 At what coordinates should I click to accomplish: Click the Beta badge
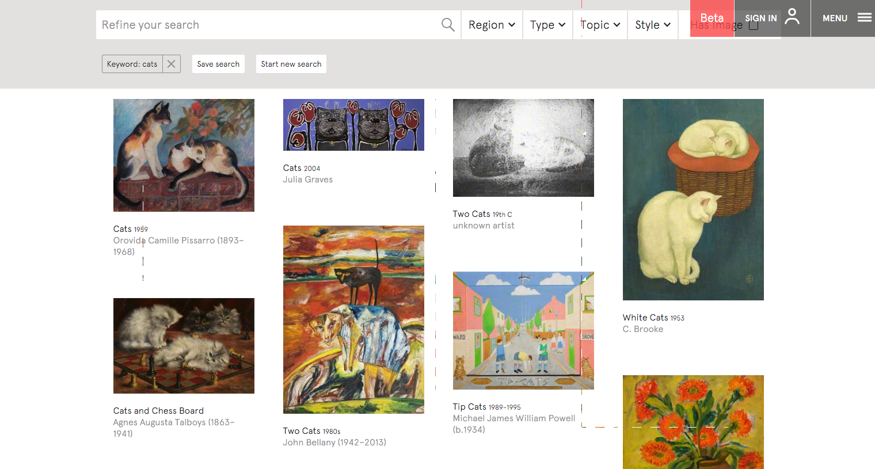(712, 18)
